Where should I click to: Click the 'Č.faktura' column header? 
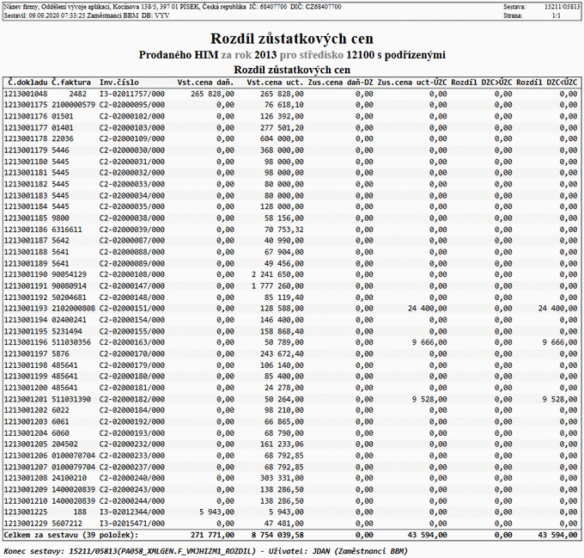71,83
